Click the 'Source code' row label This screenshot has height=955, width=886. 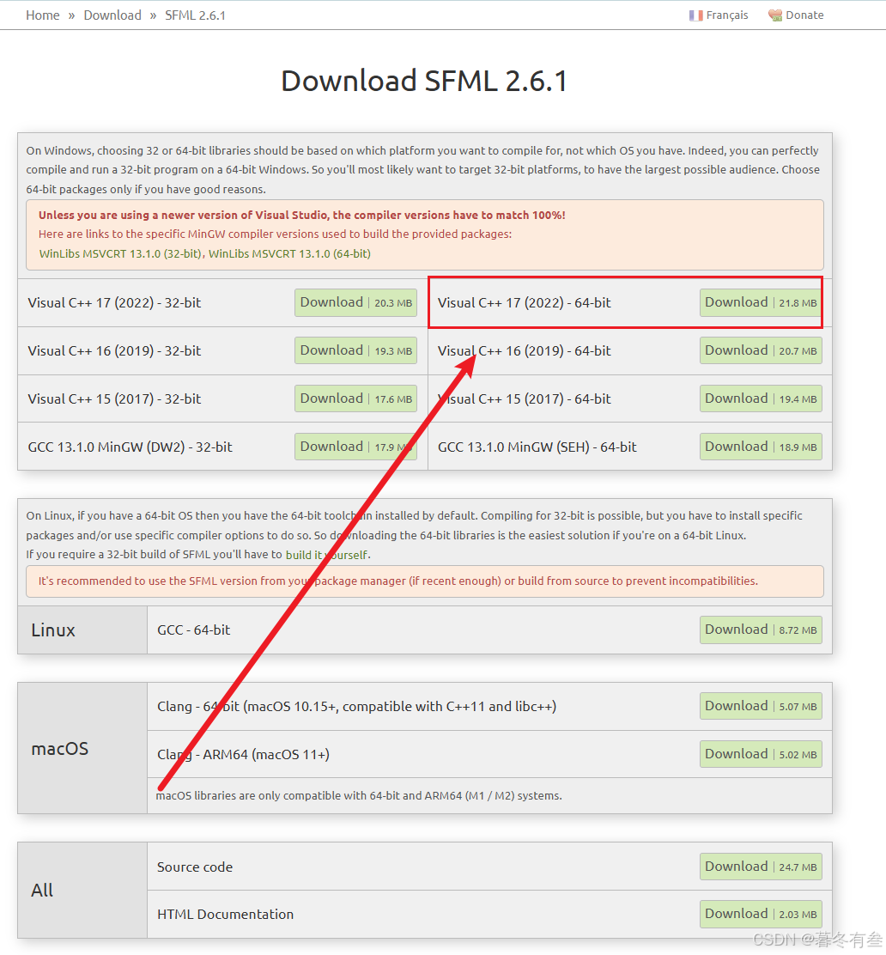tap(195, 867)
